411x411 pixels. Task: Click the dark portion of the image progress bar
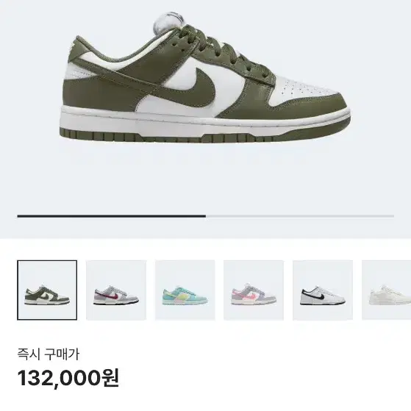tap(112, 216)
